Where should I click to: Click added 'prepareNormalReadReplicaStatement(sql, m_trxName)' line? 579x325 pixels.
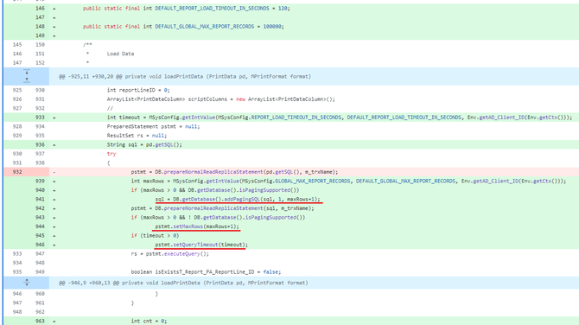pos(223,208)
